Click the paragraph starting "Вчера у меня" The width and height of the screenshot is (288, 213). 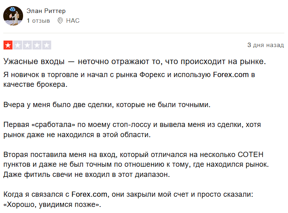coord(107,105)
